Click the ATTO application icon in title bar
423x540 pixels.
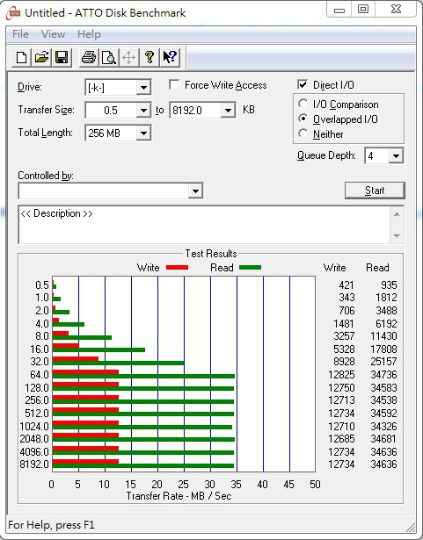coord(13,13)
